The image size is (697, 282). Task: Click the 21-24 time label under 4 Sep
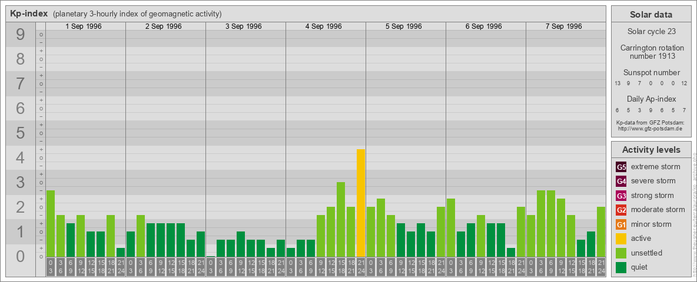tap(361, 267)
